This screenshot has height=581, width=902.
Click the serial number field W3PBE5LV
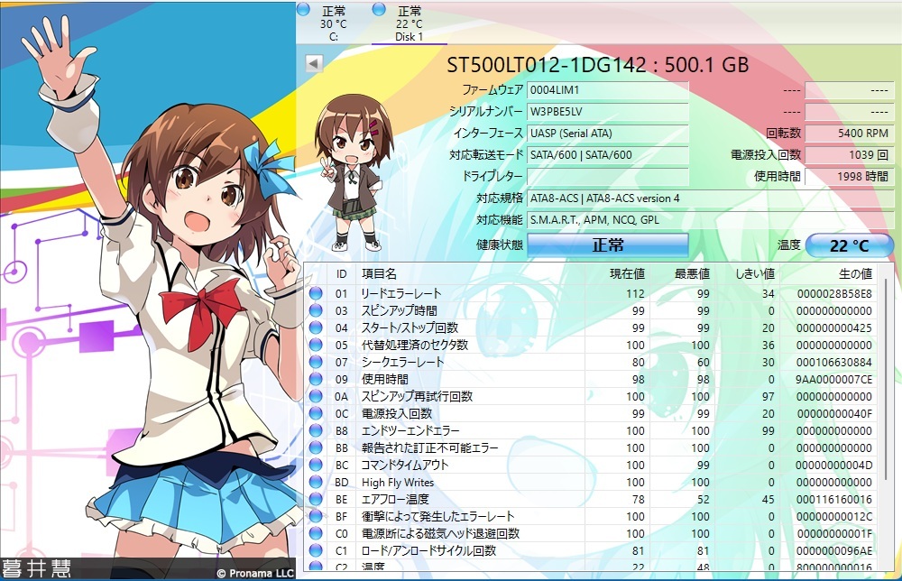point(607,112)
